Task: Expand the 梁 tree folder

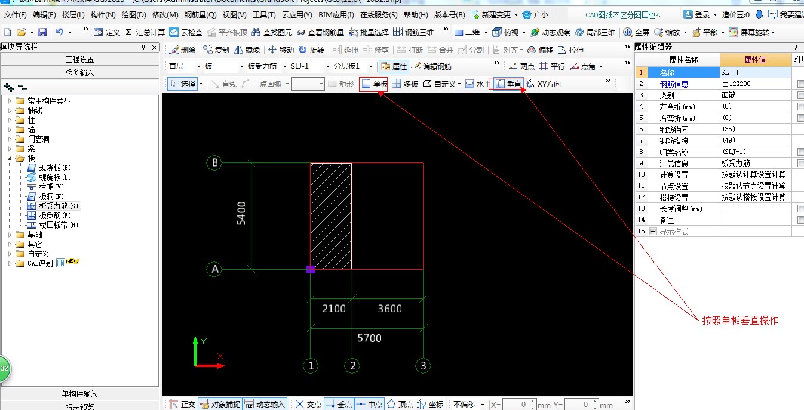Action: click(x=10, y=149)
